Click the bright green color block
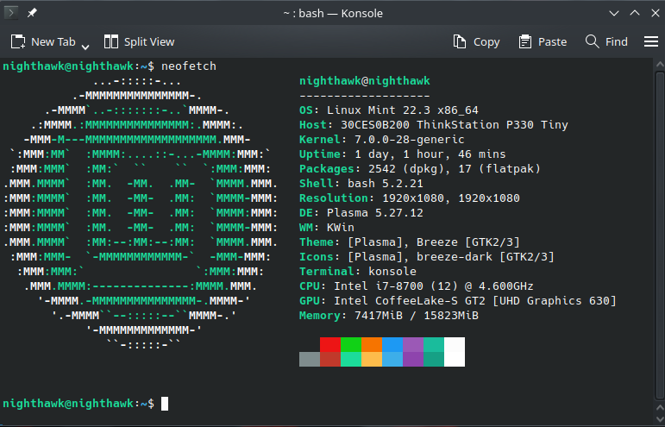This screenshot has height=427, width=665. coord(351,344)
